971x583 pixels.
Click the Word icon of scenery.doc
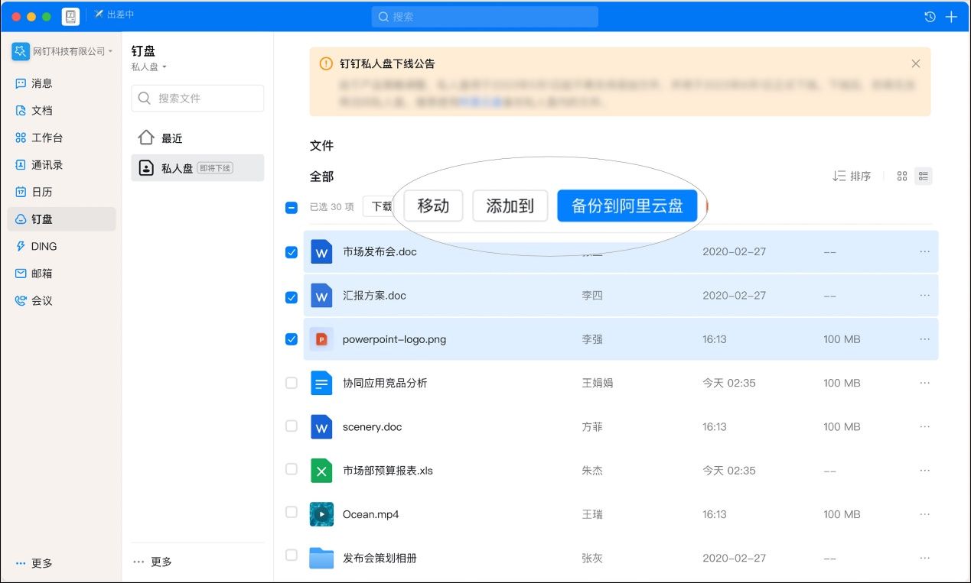321,426
